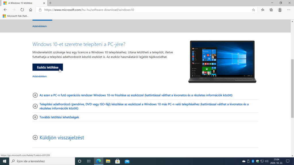This screenshot has height=165, width=294.
Task: Open the Action Center notifications icon
Action: (x=288, y=161)
